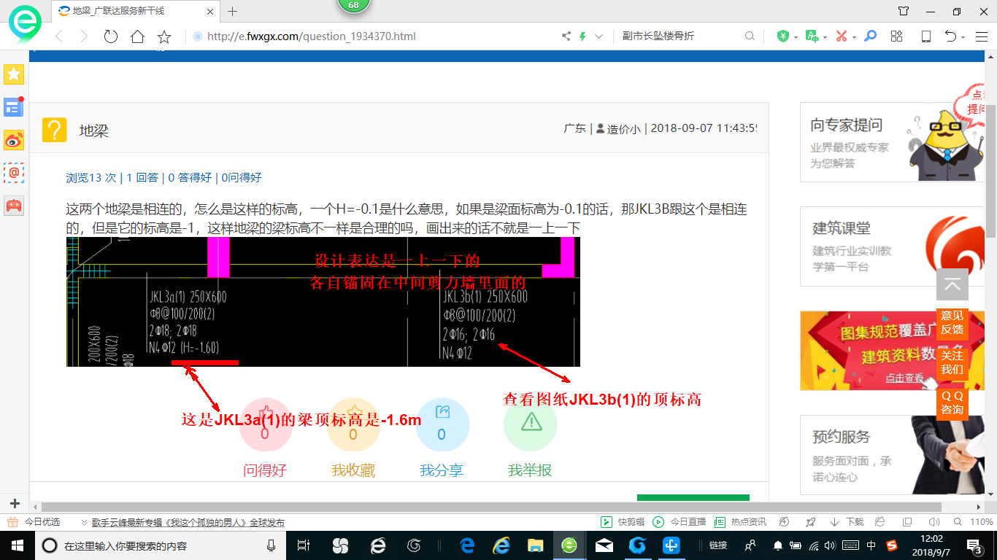Click 快剪辑 in the status bar

coord(623,522)
